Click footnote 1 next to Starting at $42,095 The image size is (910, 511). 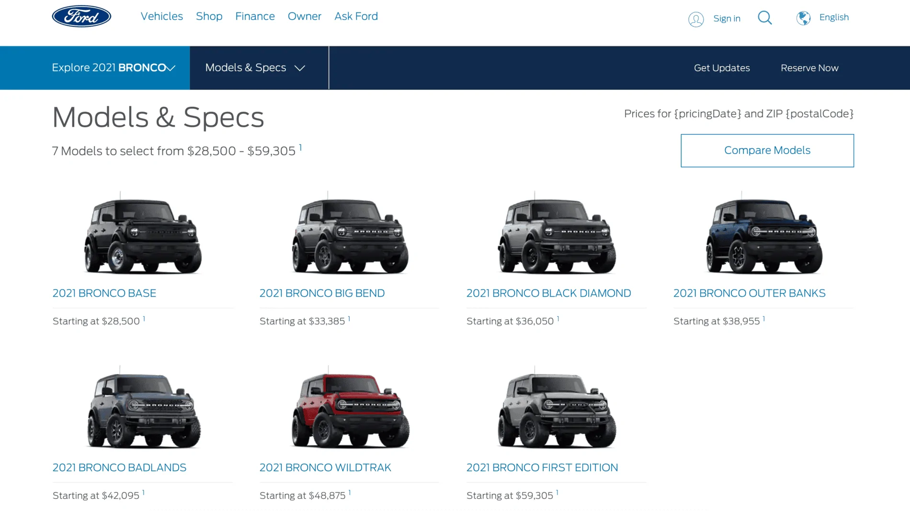(143, 493)
